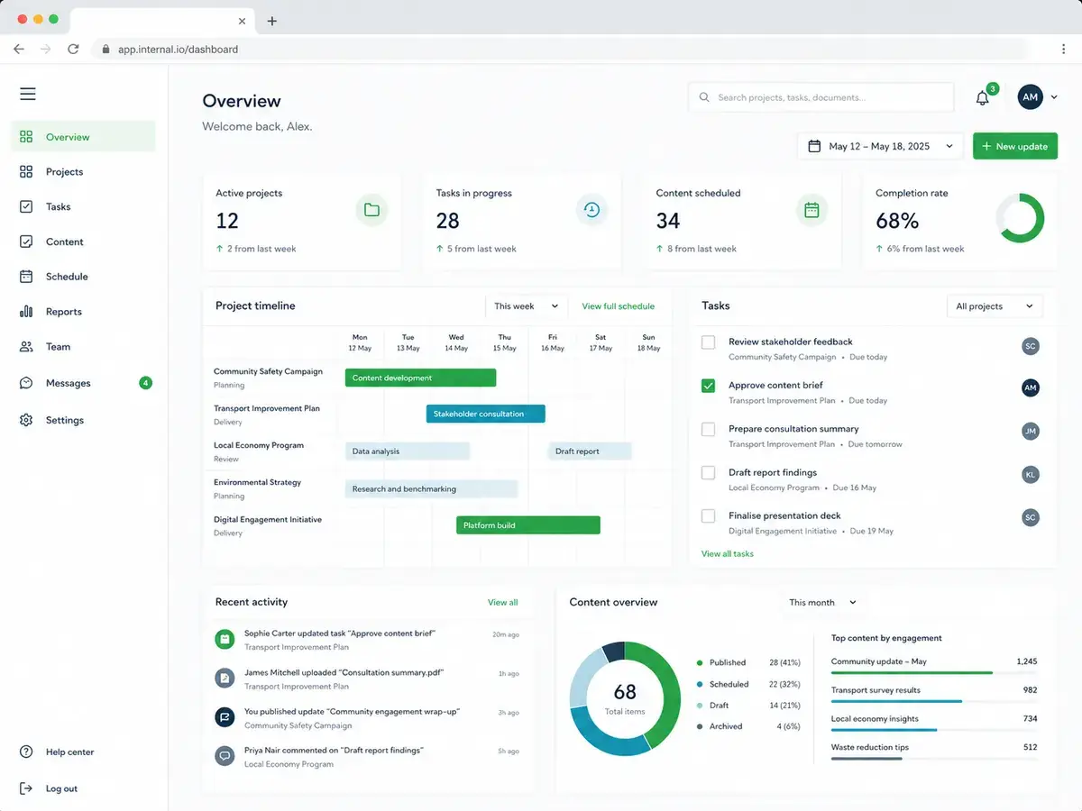The image size is (1082, 811).
Task: Open the AM user profile avatar
Action: click(1030, 96)
